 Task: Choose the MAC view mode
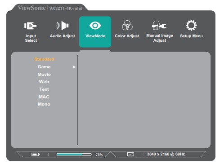[44, 97]
